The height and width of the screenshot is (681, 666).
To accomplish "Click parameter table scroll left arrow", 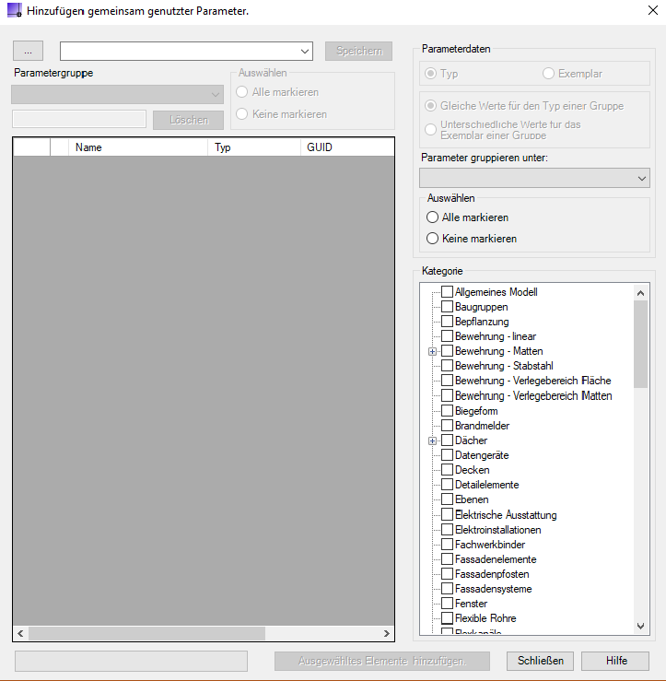I will (x=20, y=633).
